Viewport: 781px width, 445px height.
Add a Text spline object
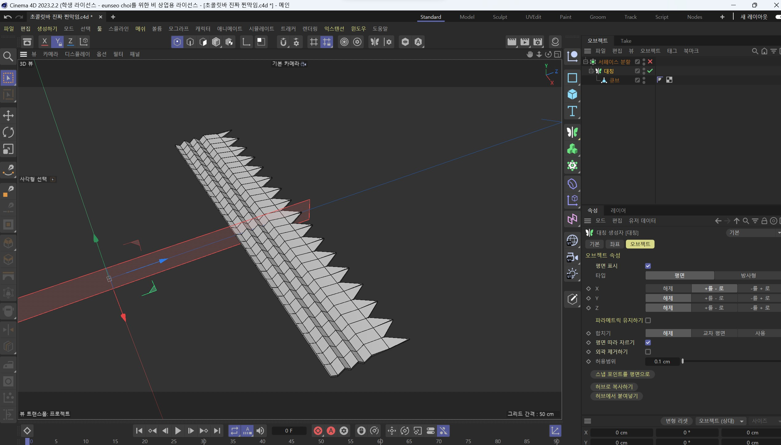(x=572, y=111)
